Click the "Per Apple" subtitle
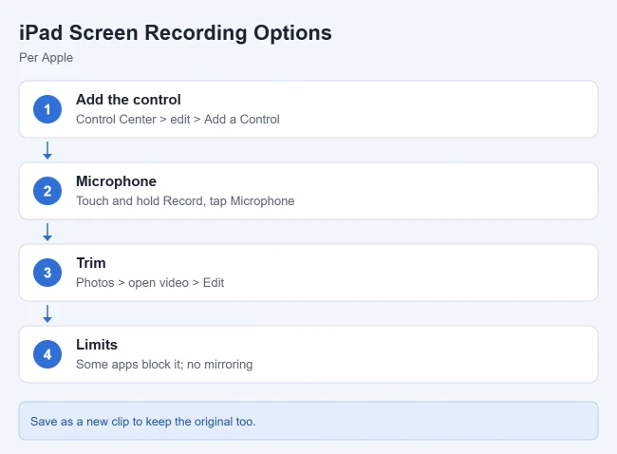The image size is (617, 454). [47, 58]
